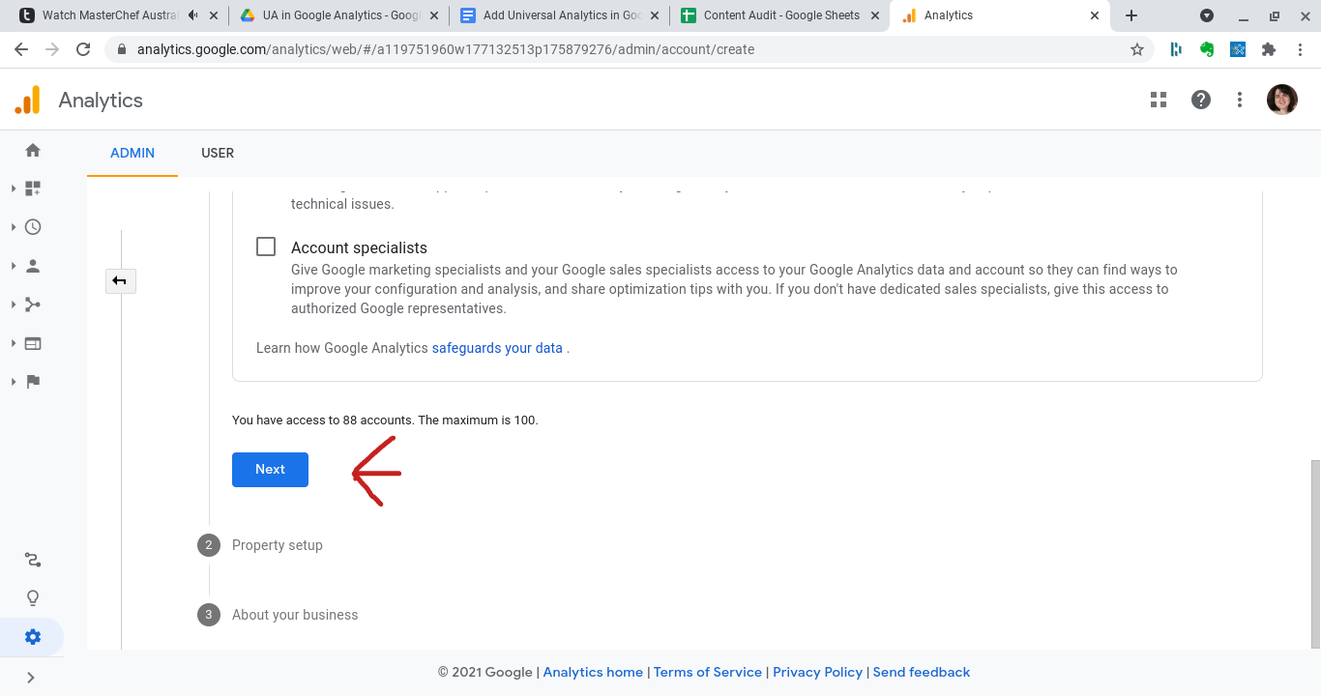The height and width of the screenshot is (696, 1321).
Task: Go back in browser history
Action: click(x=21, y=49)
